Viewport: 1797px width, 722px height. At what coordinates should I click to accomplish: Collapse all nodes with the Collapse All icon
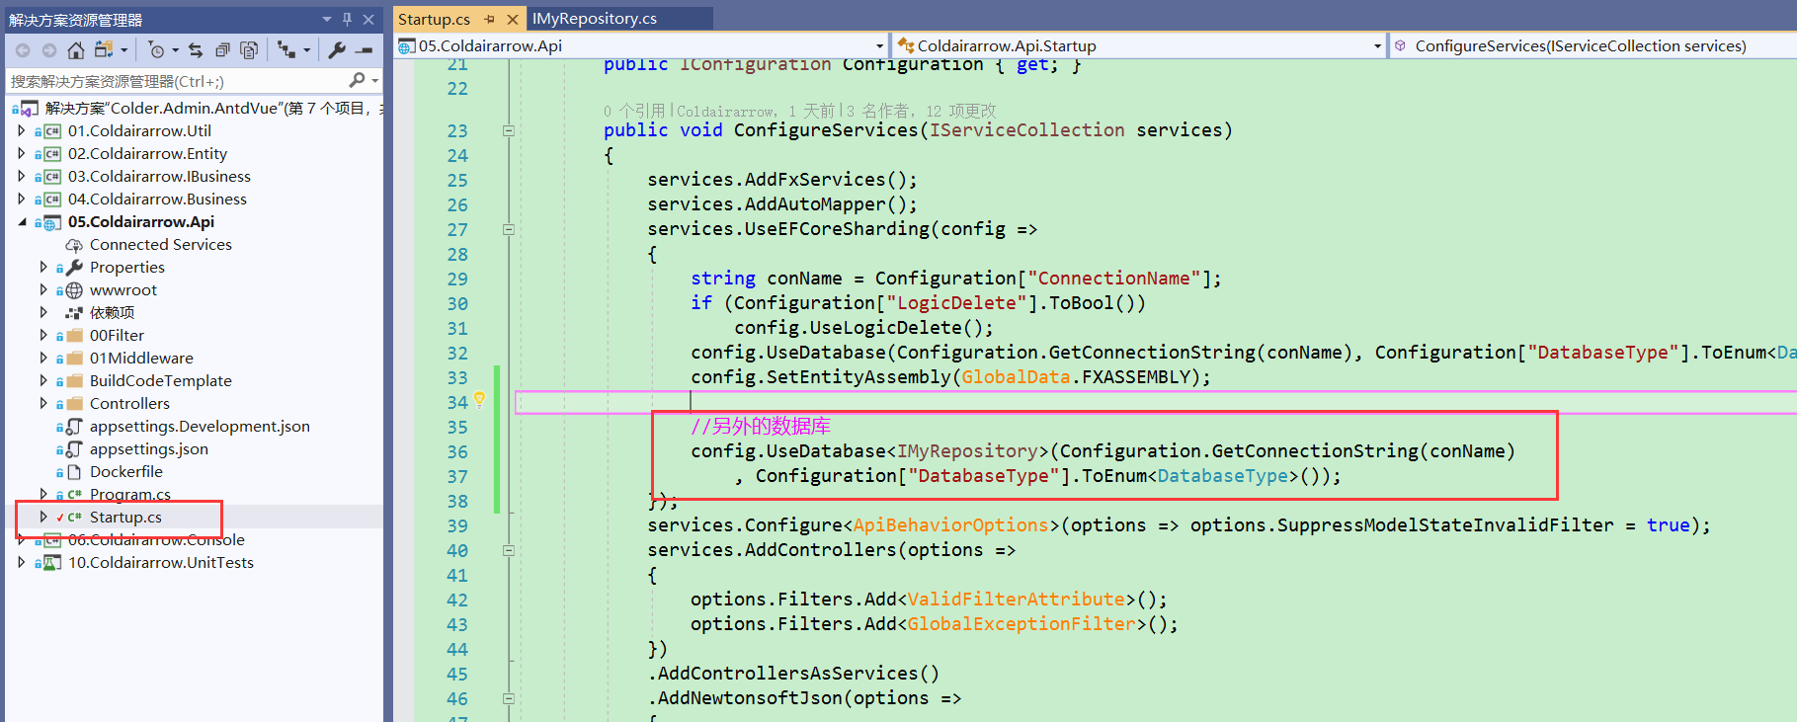click(x=222, y=49)
